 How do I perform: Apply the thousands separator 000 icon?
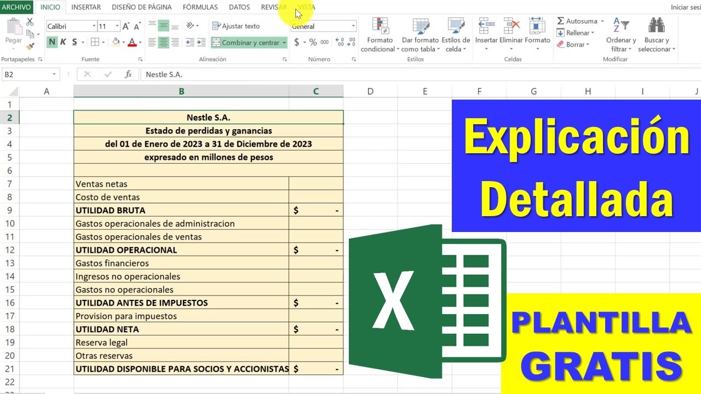[x=325, y=42]
